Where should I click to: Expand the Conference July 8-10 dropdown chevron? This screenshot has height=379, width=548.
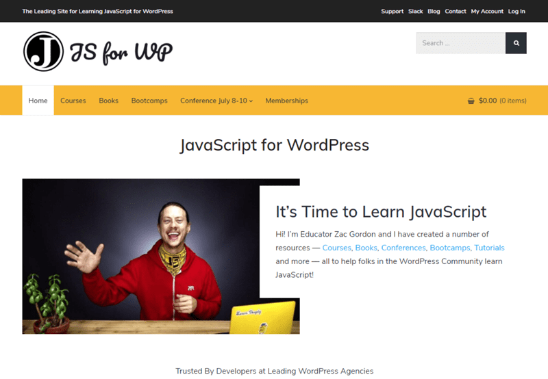251,101
